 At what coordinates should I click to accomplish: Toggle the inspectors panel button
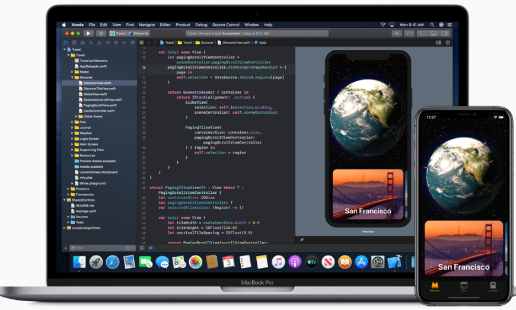[x=444, y=33]
